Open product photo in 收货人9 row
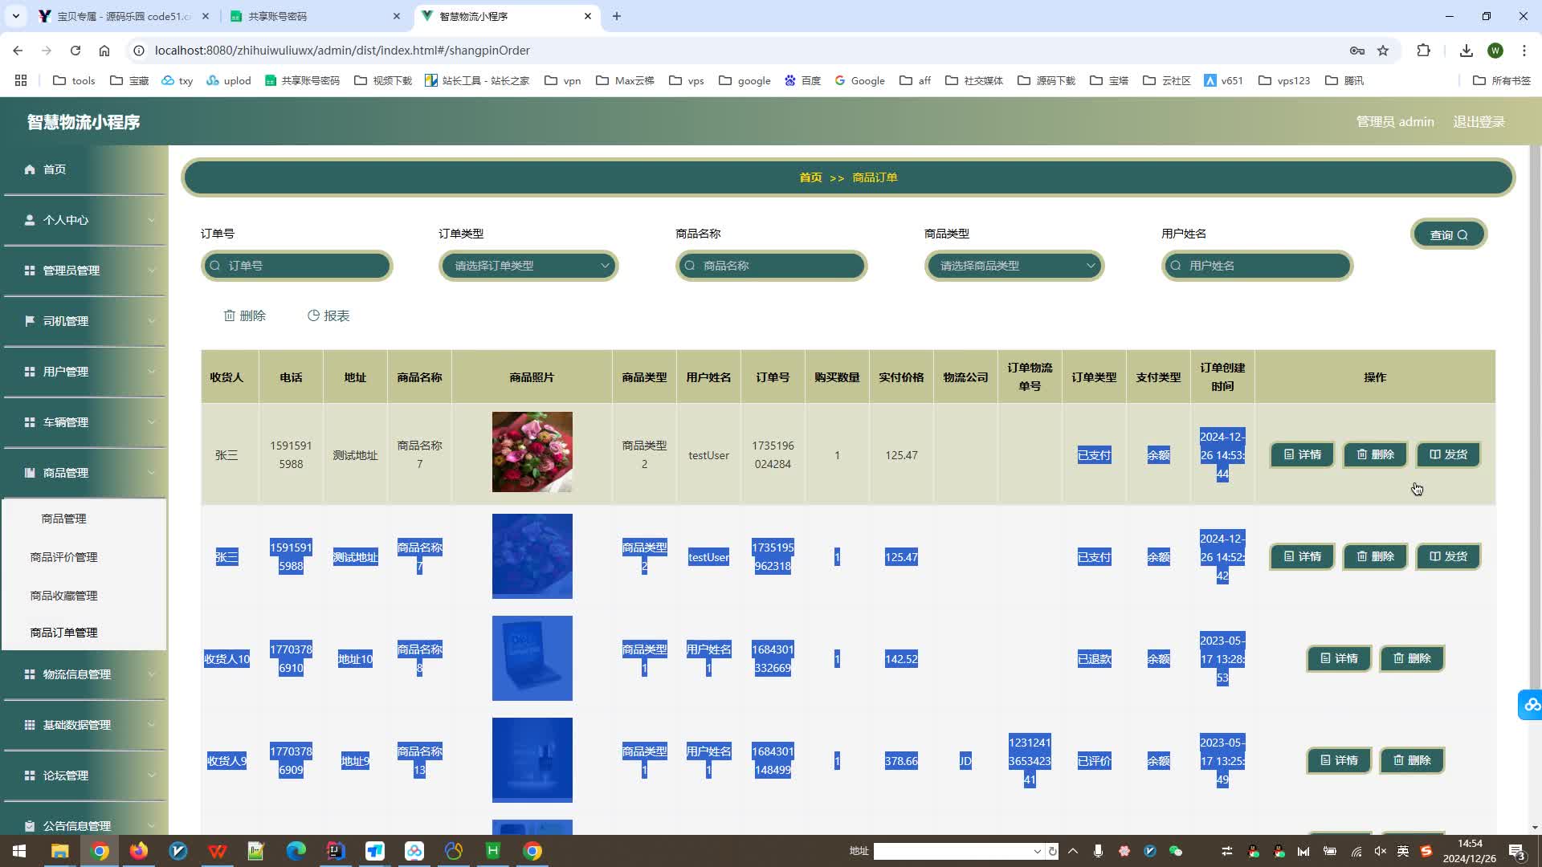This screenshot has width=1542, height=867. [x=532, y=760]
